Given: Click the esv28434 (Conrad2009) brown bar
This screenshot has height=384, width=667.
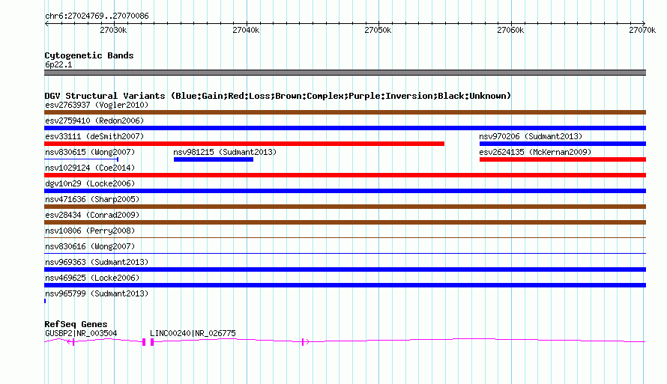Looking at the screenshot, I should tap(345, 222).
